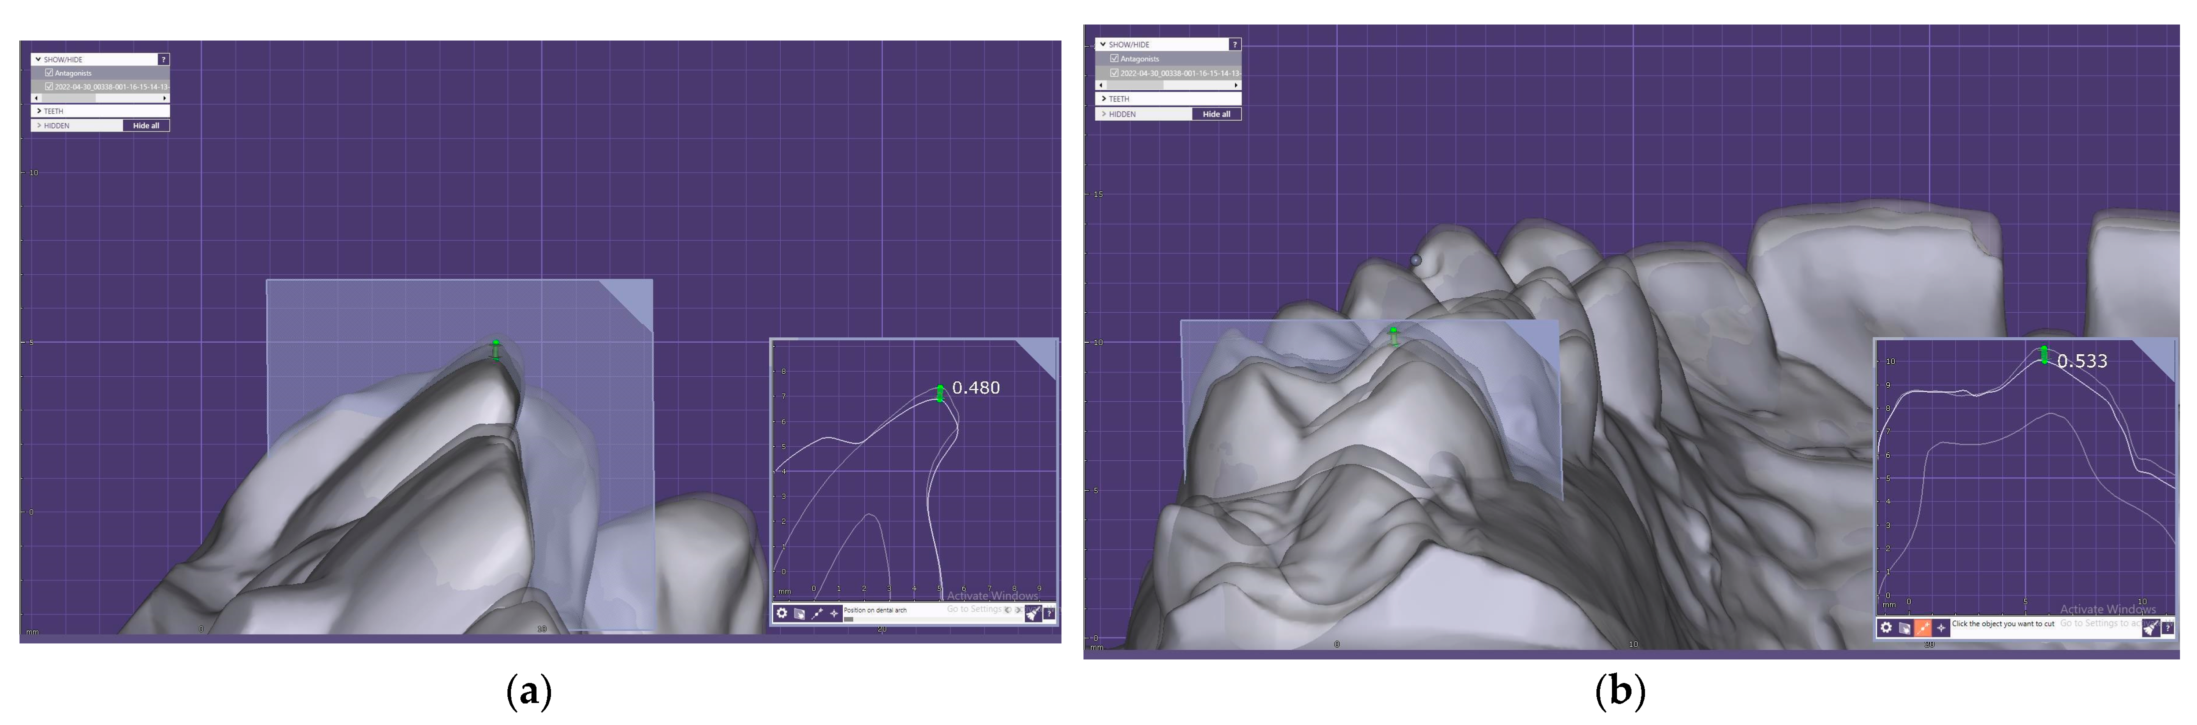Image resolution: width=2197 pixels, height=725 pixels.
Task: Open gear settings in left cross-section panel
Action: (781, 613)
